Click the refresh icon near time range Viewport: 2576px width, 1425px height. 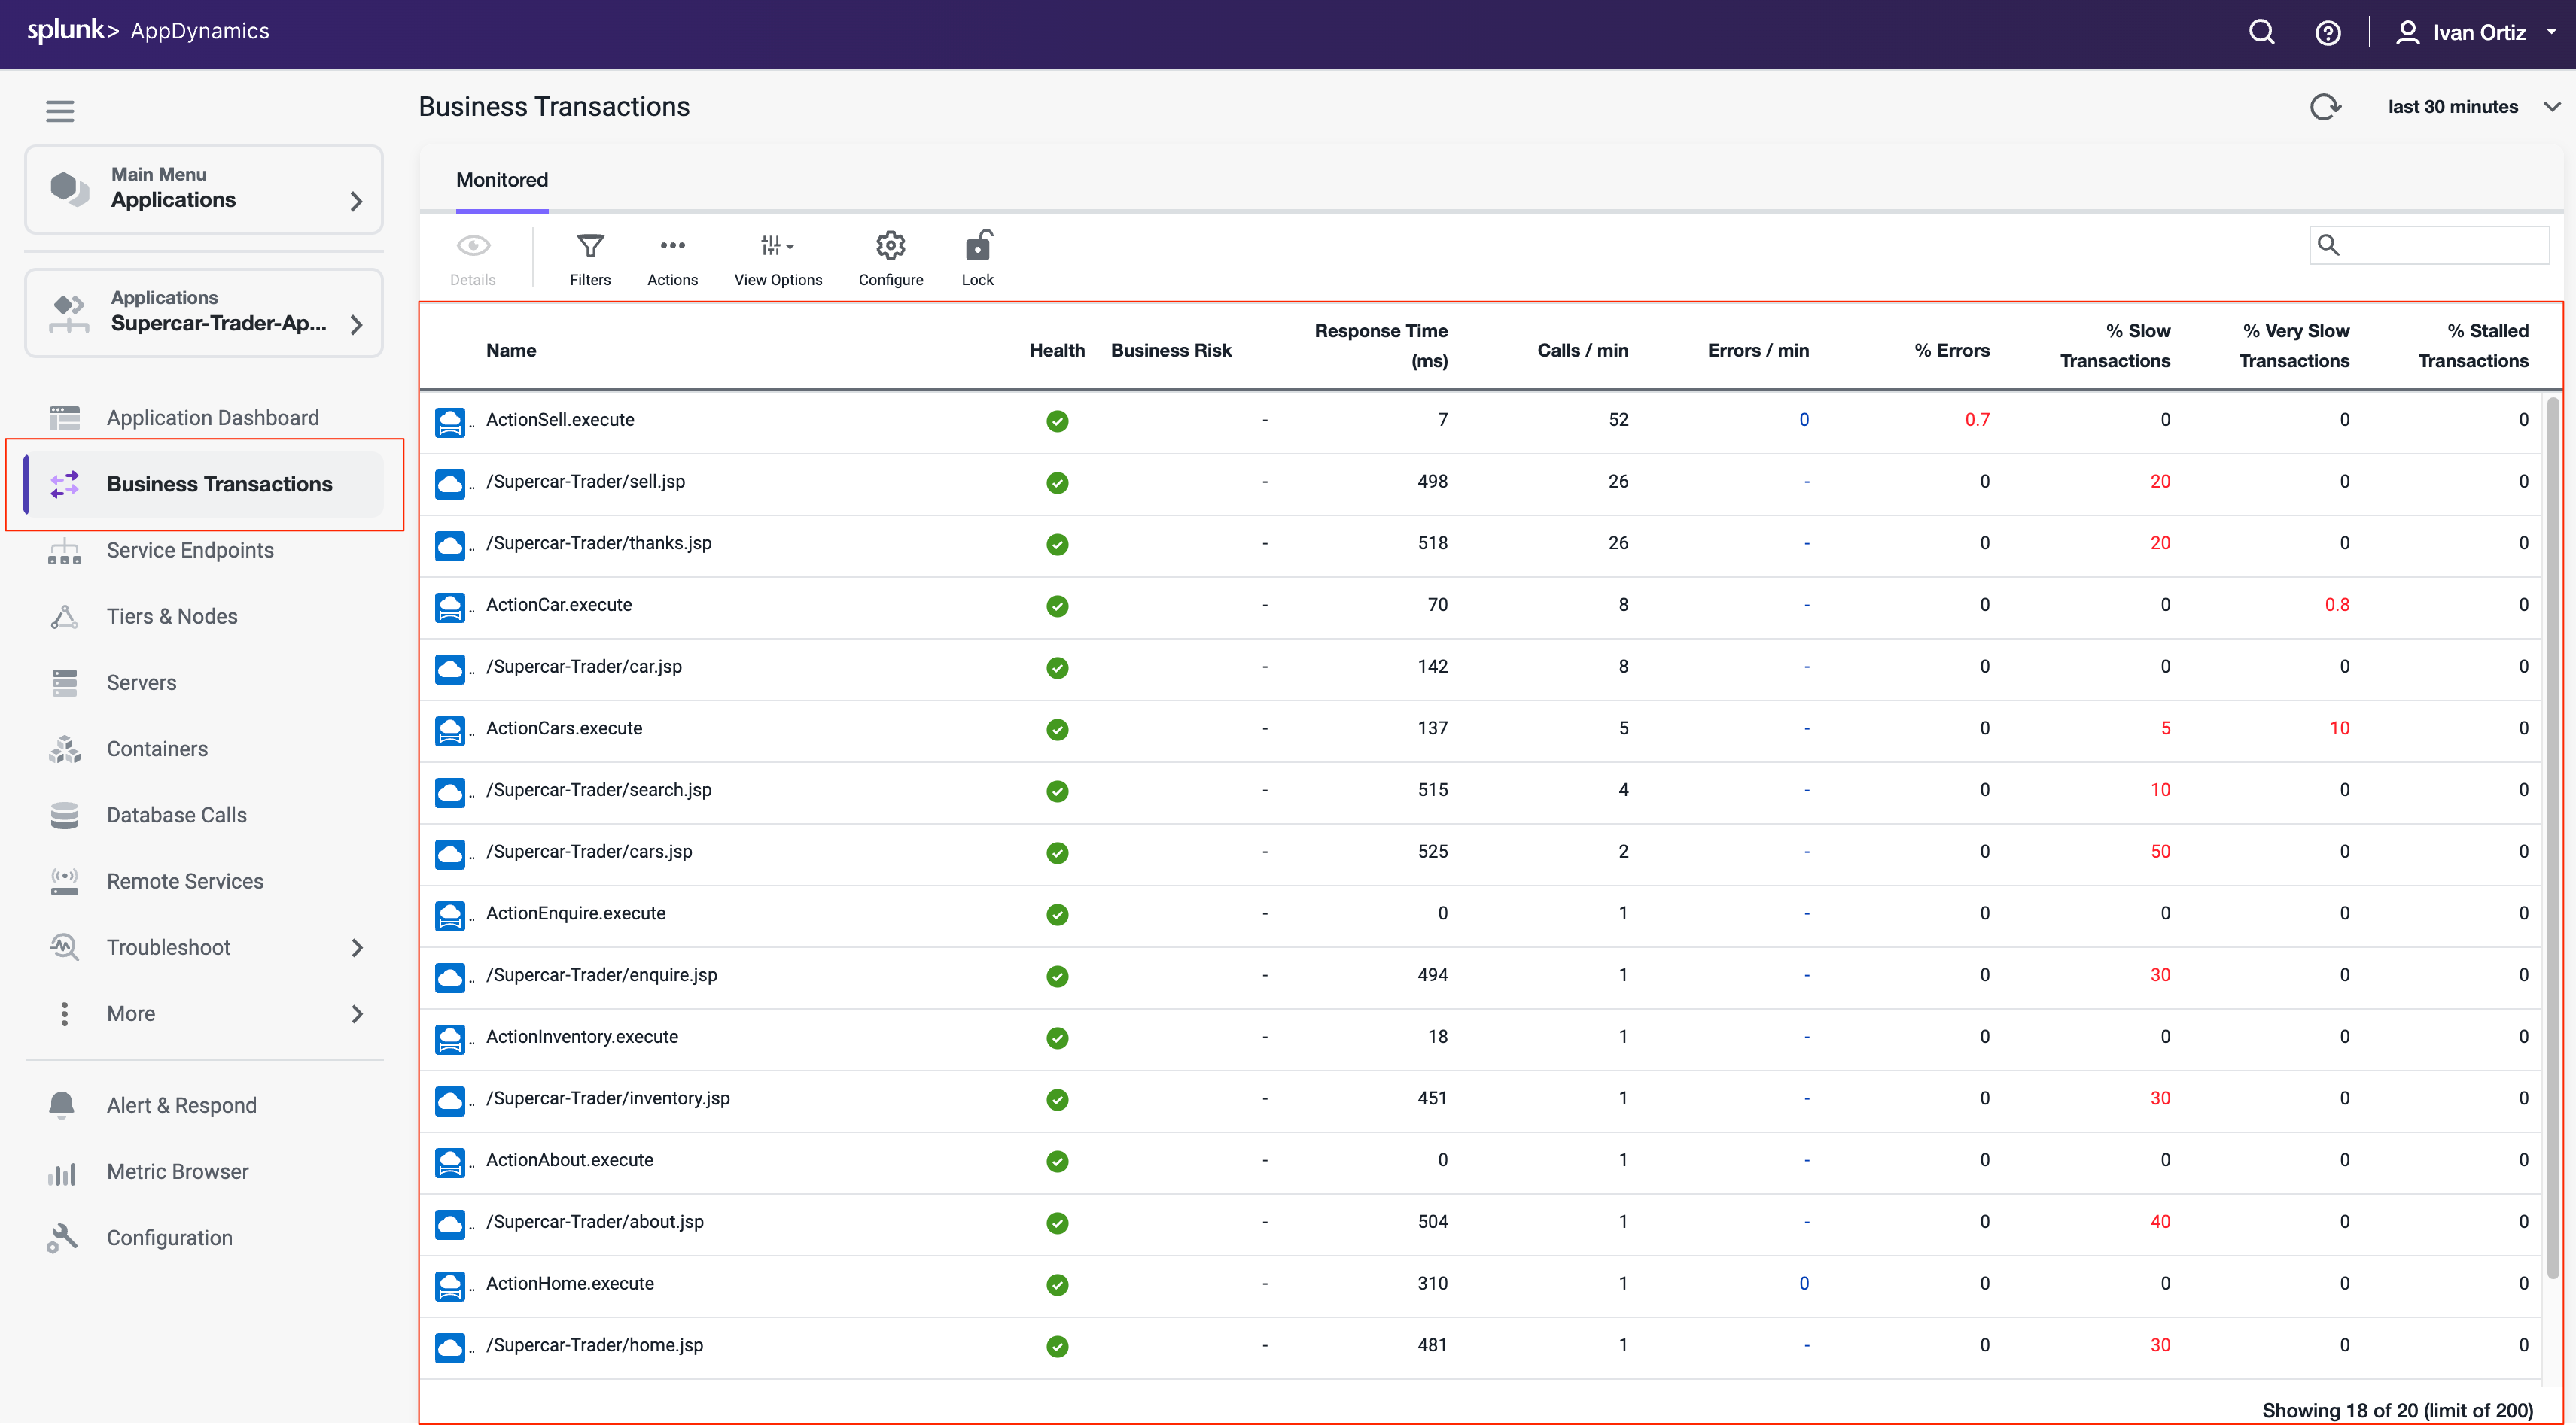pyautogui.click(x=2325, y=107)
